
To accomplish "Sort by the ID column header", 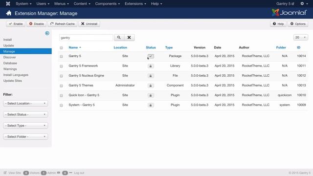I will 299,47.
